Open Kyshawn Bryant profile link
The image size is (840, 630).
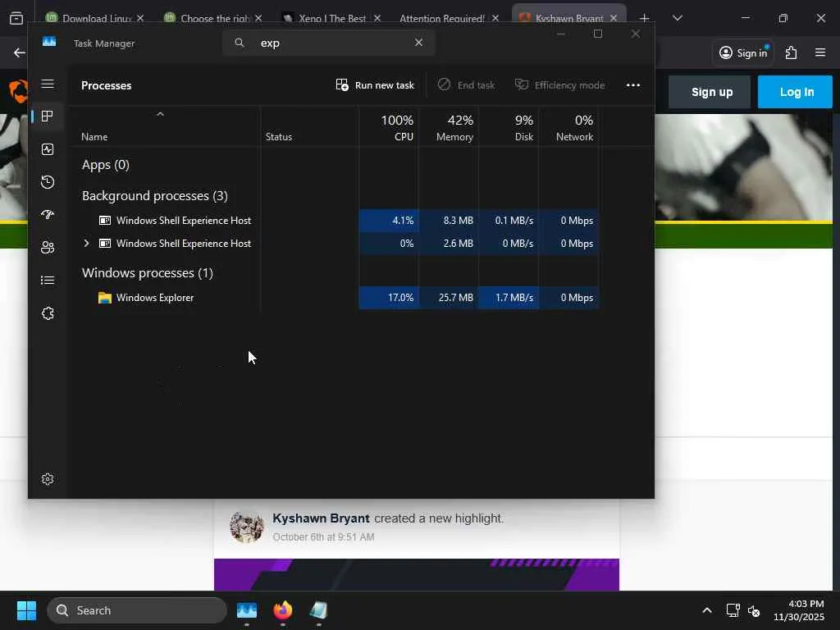pyautogui.click(x=321, y=518)
